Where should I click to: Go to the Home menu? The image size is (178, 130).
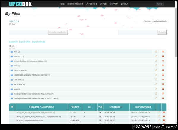point(62,4)
